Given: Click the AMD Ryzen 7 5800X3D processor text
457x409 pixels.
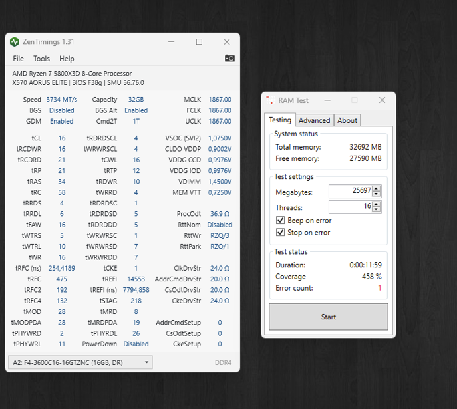Looking at the screenshot, I should (72, 74).
